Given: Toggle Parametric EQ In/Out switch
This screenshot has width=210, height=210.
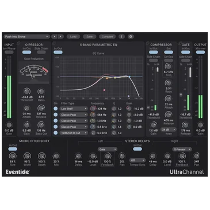Looking at the screenshot, I should (58, 52).
